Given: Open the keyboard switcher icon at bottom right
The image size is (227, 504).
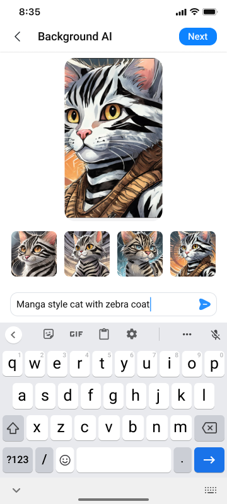Looking at the screenshot, I should (x=211, y=490).
